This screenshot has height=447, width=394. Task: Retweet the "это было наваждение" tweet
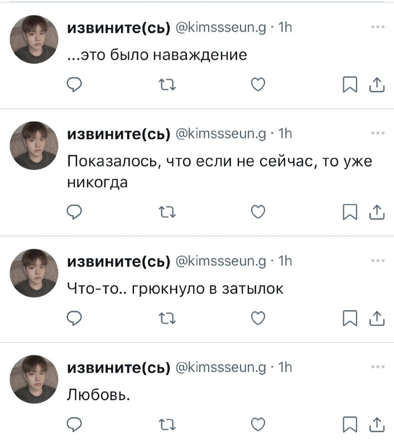[x=167, y=85]
